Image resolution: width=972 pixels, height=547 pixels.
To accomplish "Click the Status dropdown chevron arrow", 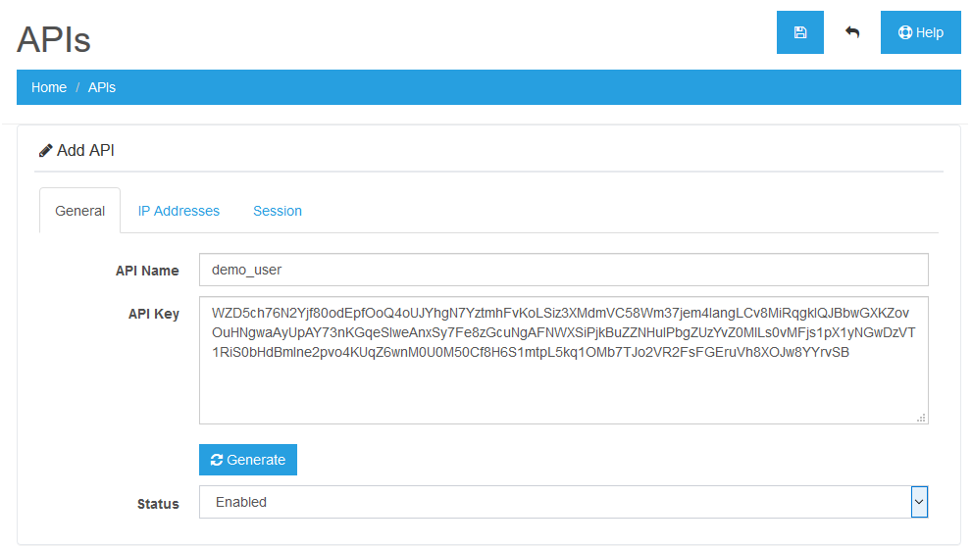I will (919, 502).
